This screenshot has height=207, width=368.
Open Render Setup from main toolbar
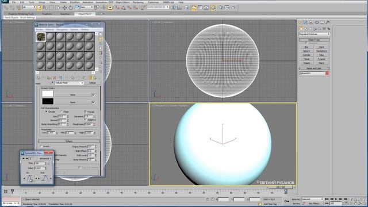pos(221,7)
